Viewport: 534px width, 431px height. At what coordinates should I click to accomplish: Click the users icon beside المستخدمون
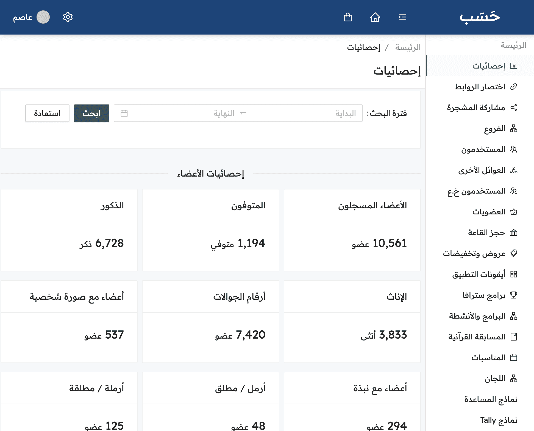click(514, 149)
